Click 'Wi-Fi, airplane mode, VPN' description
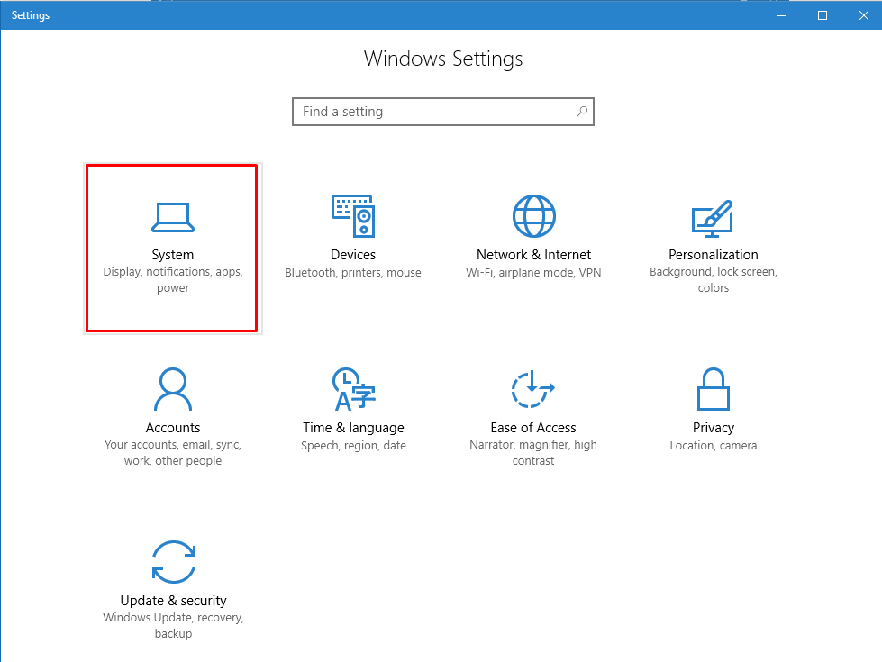The image size is (882, 662). [534, 273]
